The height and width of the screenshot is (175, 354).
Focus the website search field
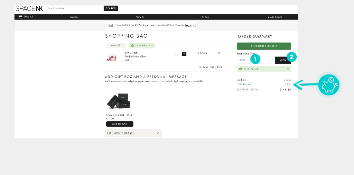click(x=75, y=8)
